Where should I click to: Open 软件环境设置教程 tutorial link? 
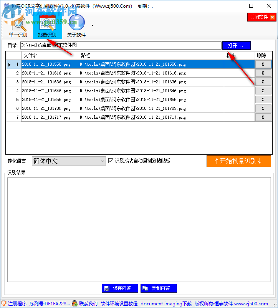point(119,304)
